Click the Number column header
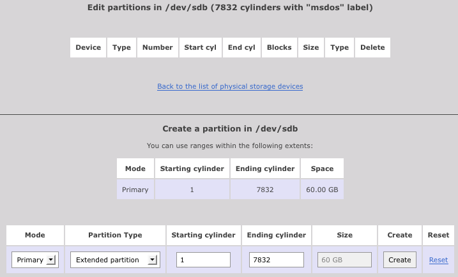The height and width of the screenshot is (277, 458). coord(157,47)
